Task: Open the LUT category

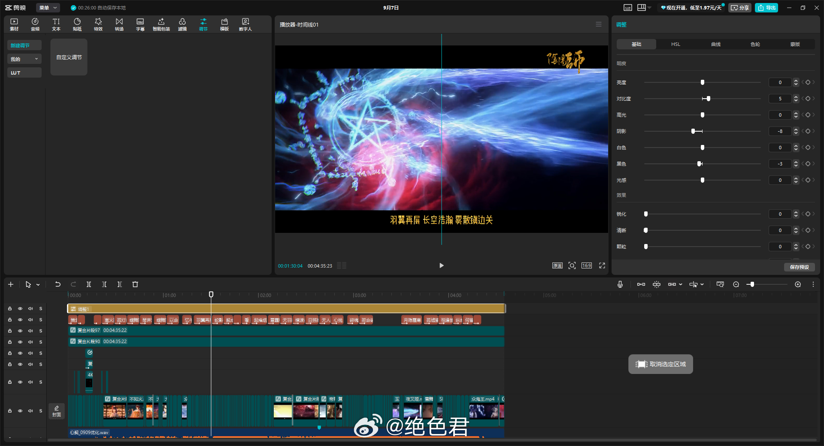Action: point(24,73)
